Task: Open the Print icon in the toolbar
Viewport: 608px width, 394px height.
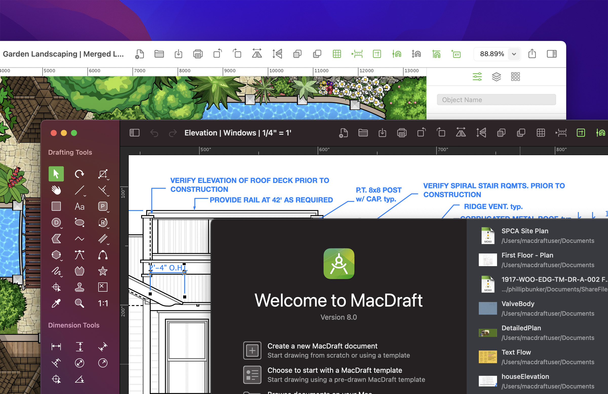Action: click(x=198, y=54)
